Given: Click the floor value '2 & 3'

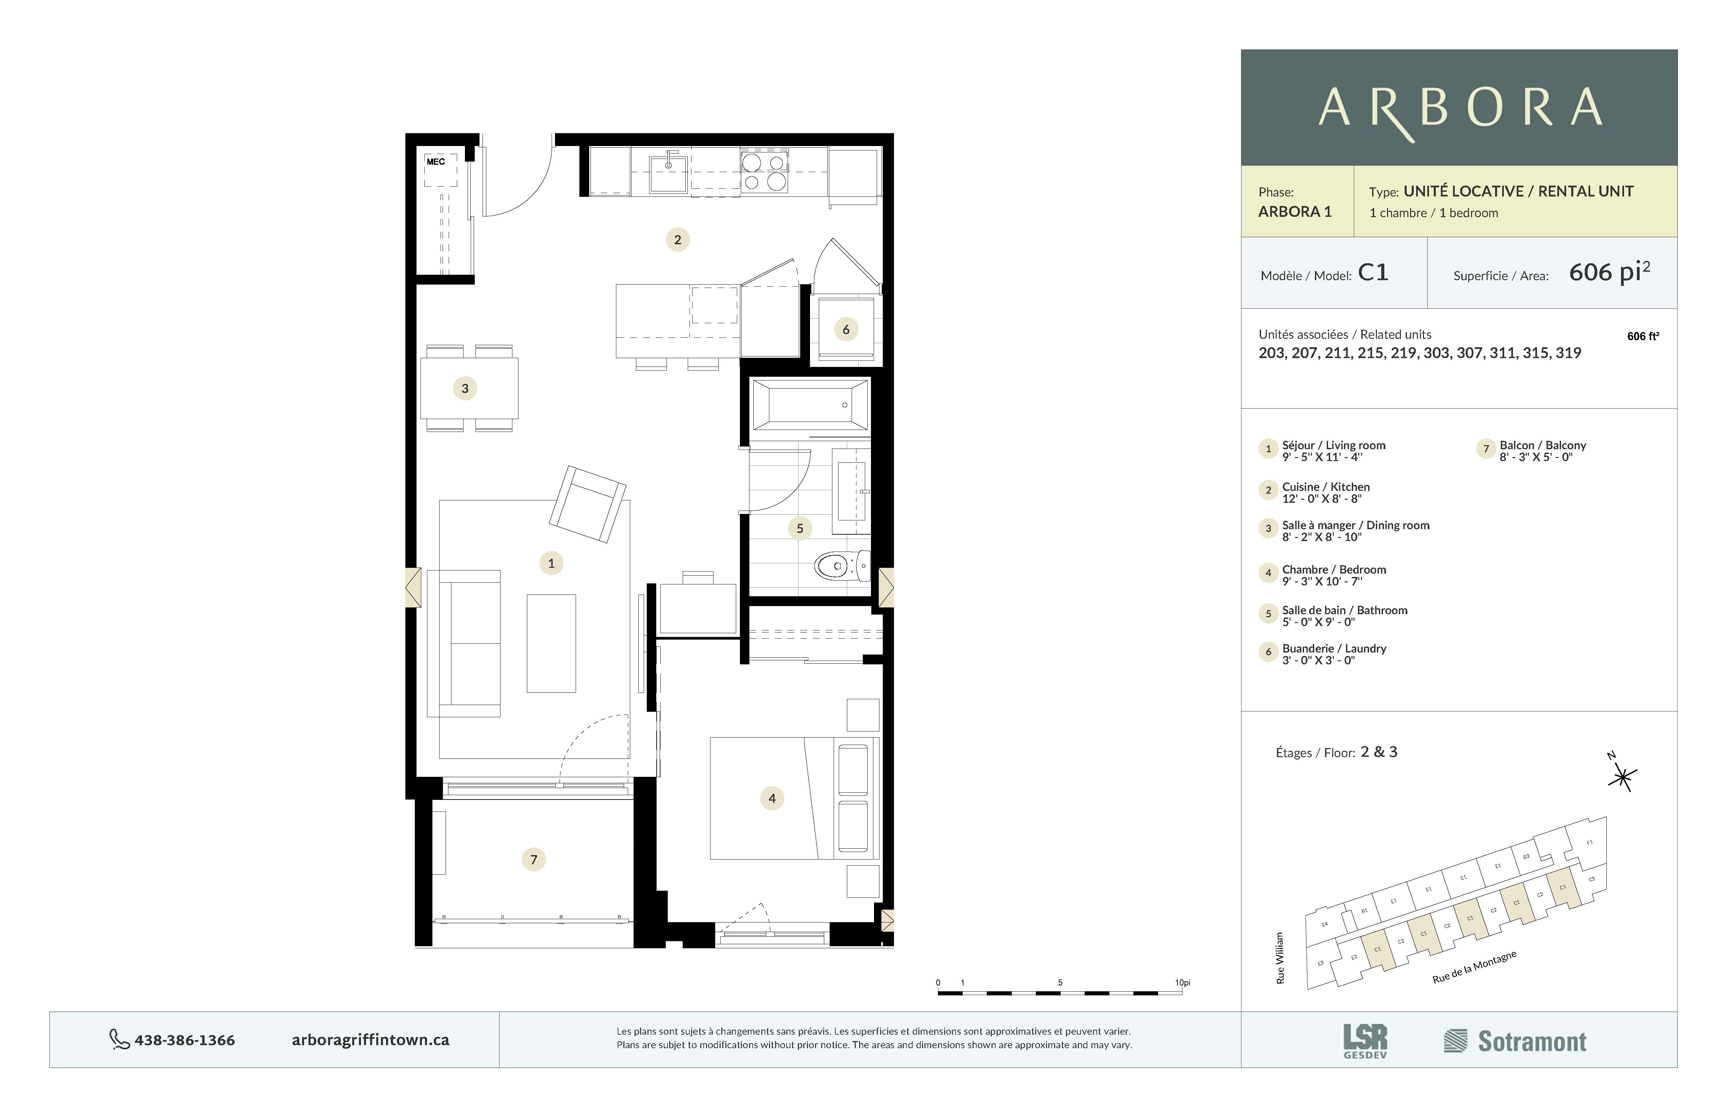Looking at the screenshot, I should coord(1379,752).
